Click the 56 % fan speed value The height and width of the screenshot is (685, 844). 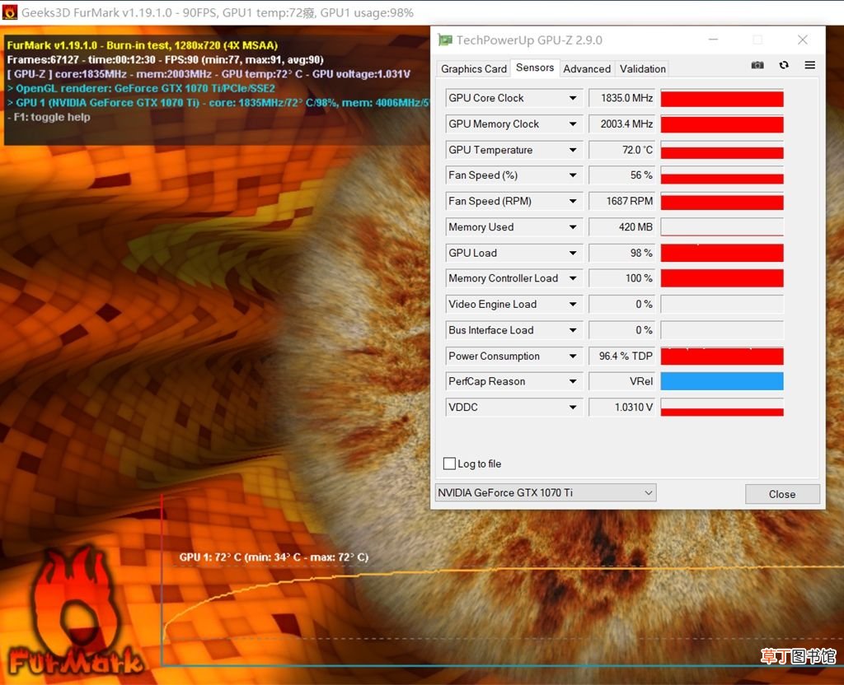[621, 175]
